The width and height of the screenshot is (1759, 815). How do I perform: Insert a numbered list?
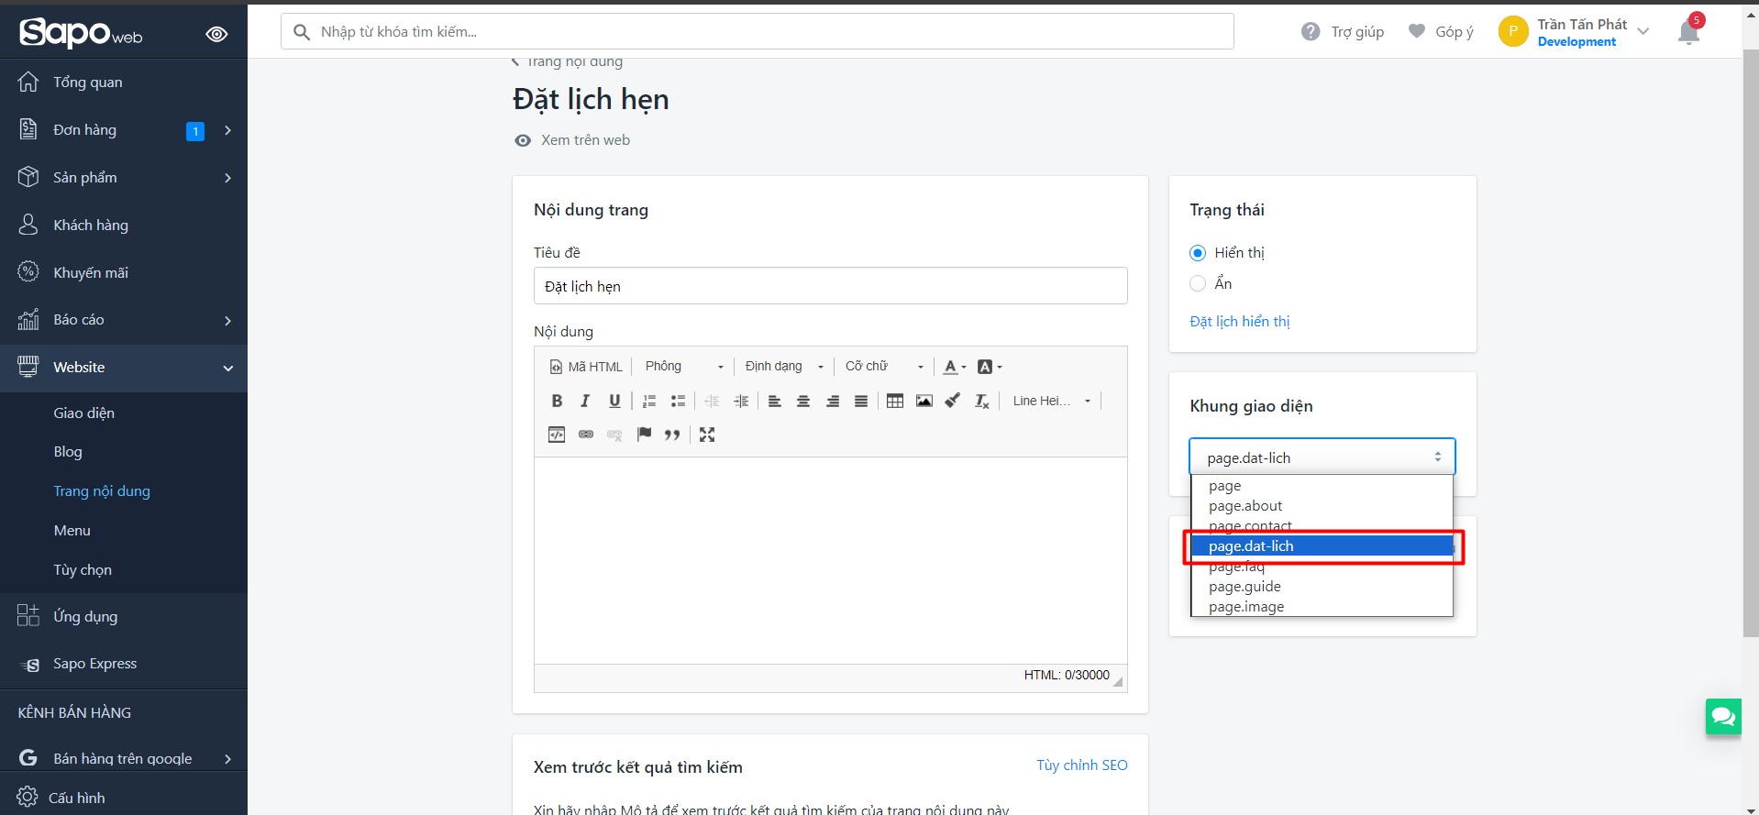point(649,401)
